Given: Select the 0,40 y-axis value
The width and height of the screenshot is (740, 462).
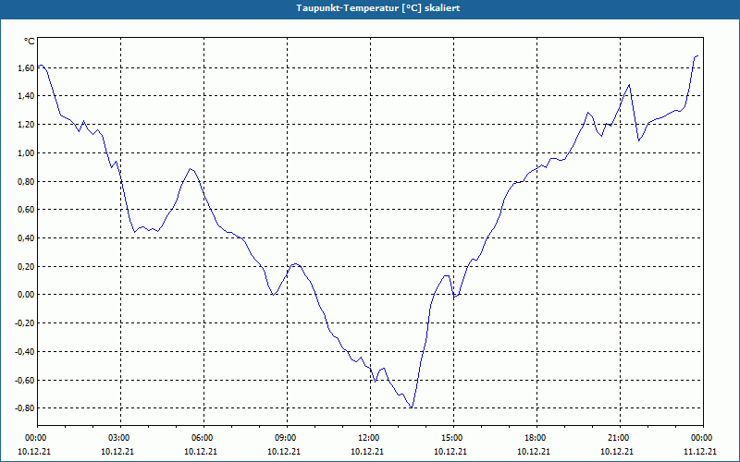Looking at the screenshot, I should tap(26, 238).
